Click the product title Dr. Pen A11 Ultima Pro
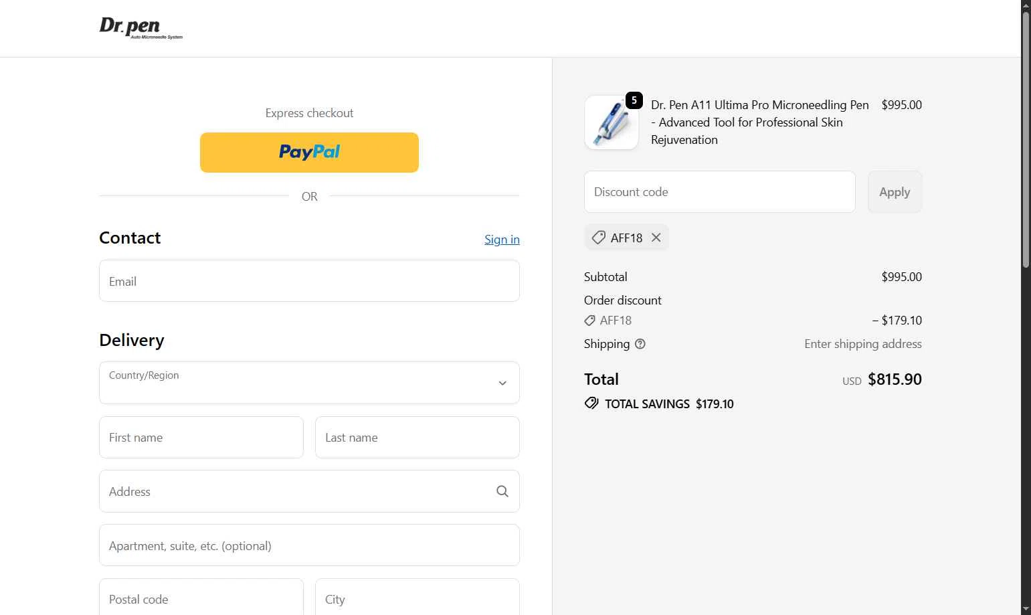The height and width of the screenshot is (615, 1031). [760, 122]
